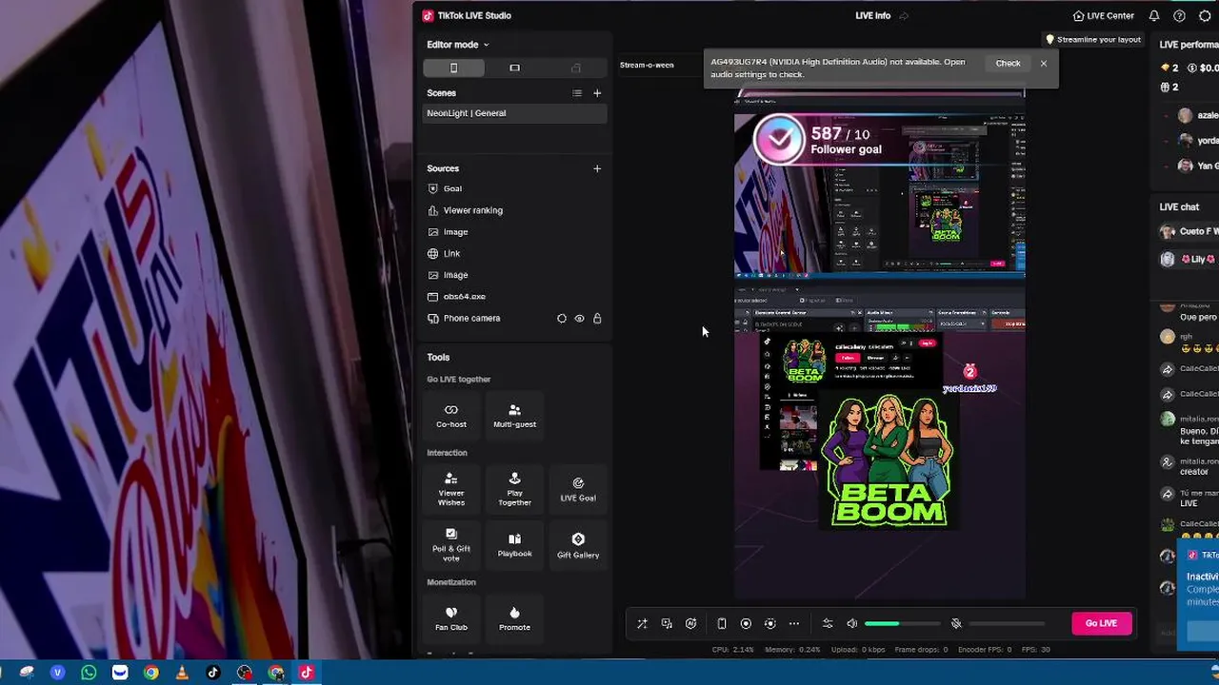Click the Phone camera settings circle icon

coord(562,319)
